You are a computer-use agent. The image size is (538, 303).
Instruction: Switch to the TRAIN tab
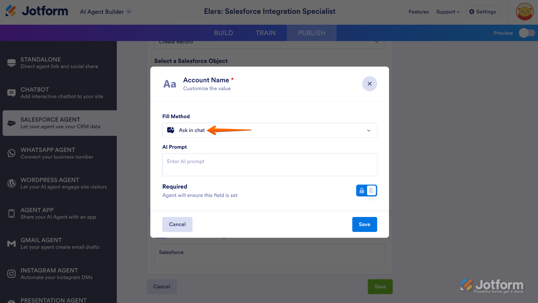pos(265,33)
